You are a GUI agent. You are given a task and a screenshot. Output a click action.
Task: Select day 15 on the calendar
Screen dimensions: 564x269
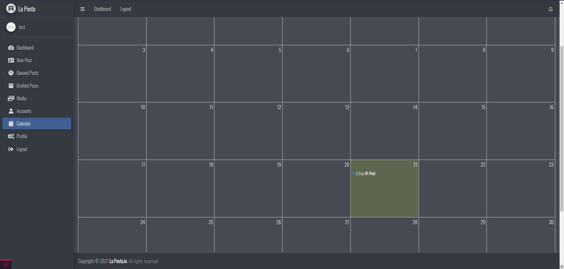click(x=483, y=107)
